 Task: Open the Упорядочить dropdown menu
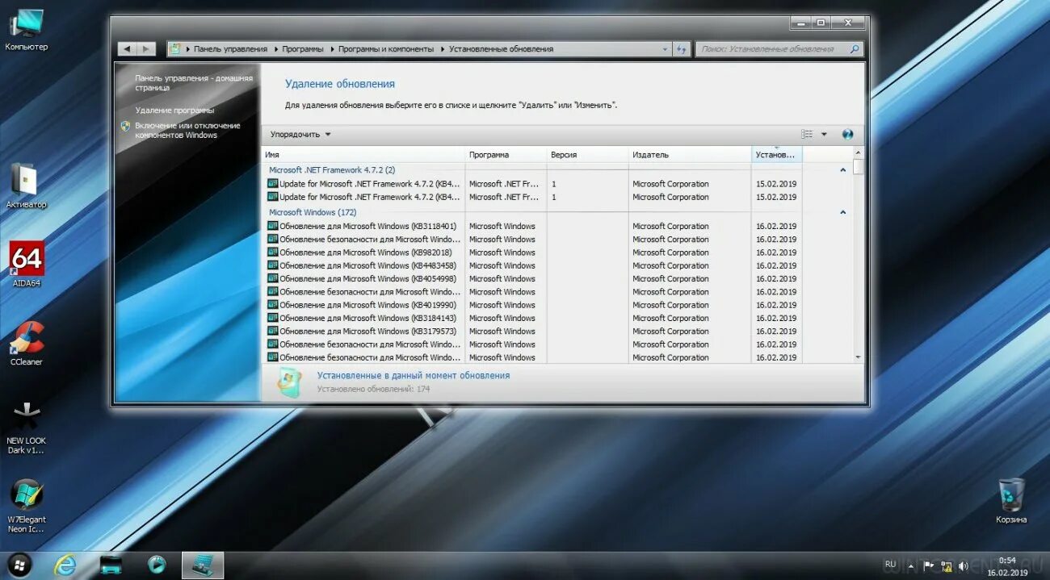coord(300,135)
